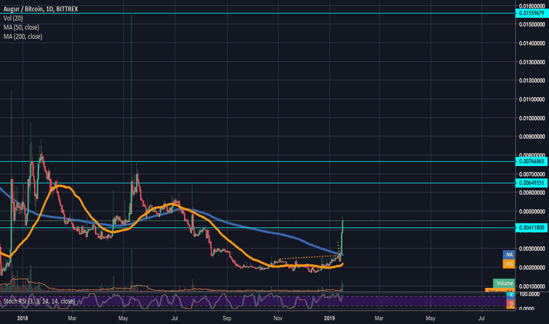The height and width of the screenshot is (324, 549).
Task: Click the 0.01000000 price axis label
Action: [x=532, y=118]
